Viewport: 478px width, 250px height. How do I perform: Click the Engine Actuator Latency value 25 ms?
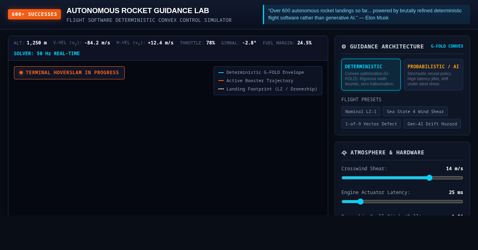[x=456, y=192]
